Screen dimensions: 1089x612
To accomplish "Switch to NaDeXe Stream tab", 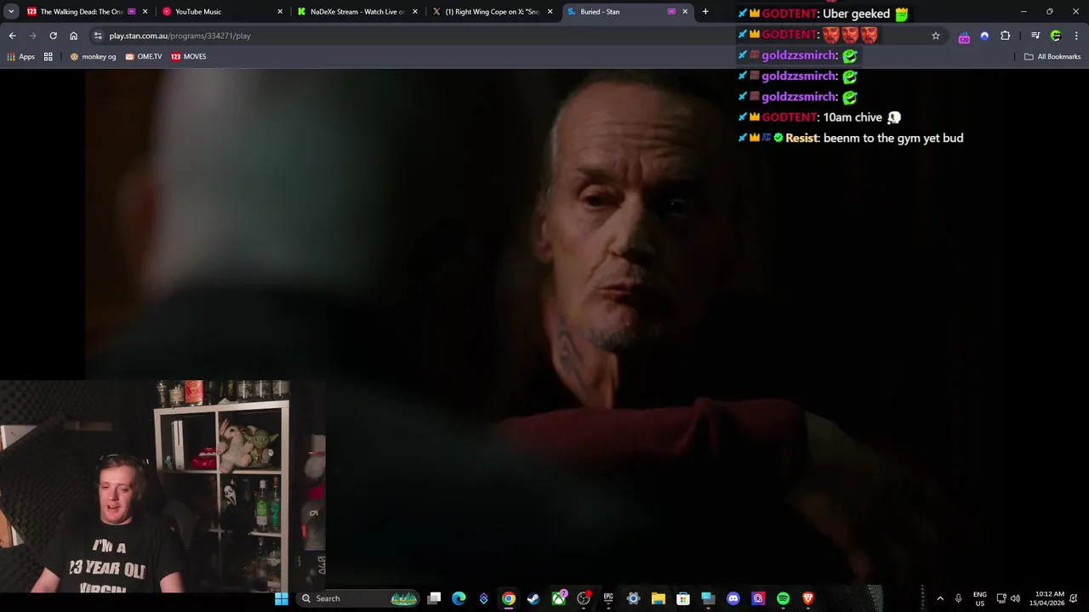I will [357, 12].
